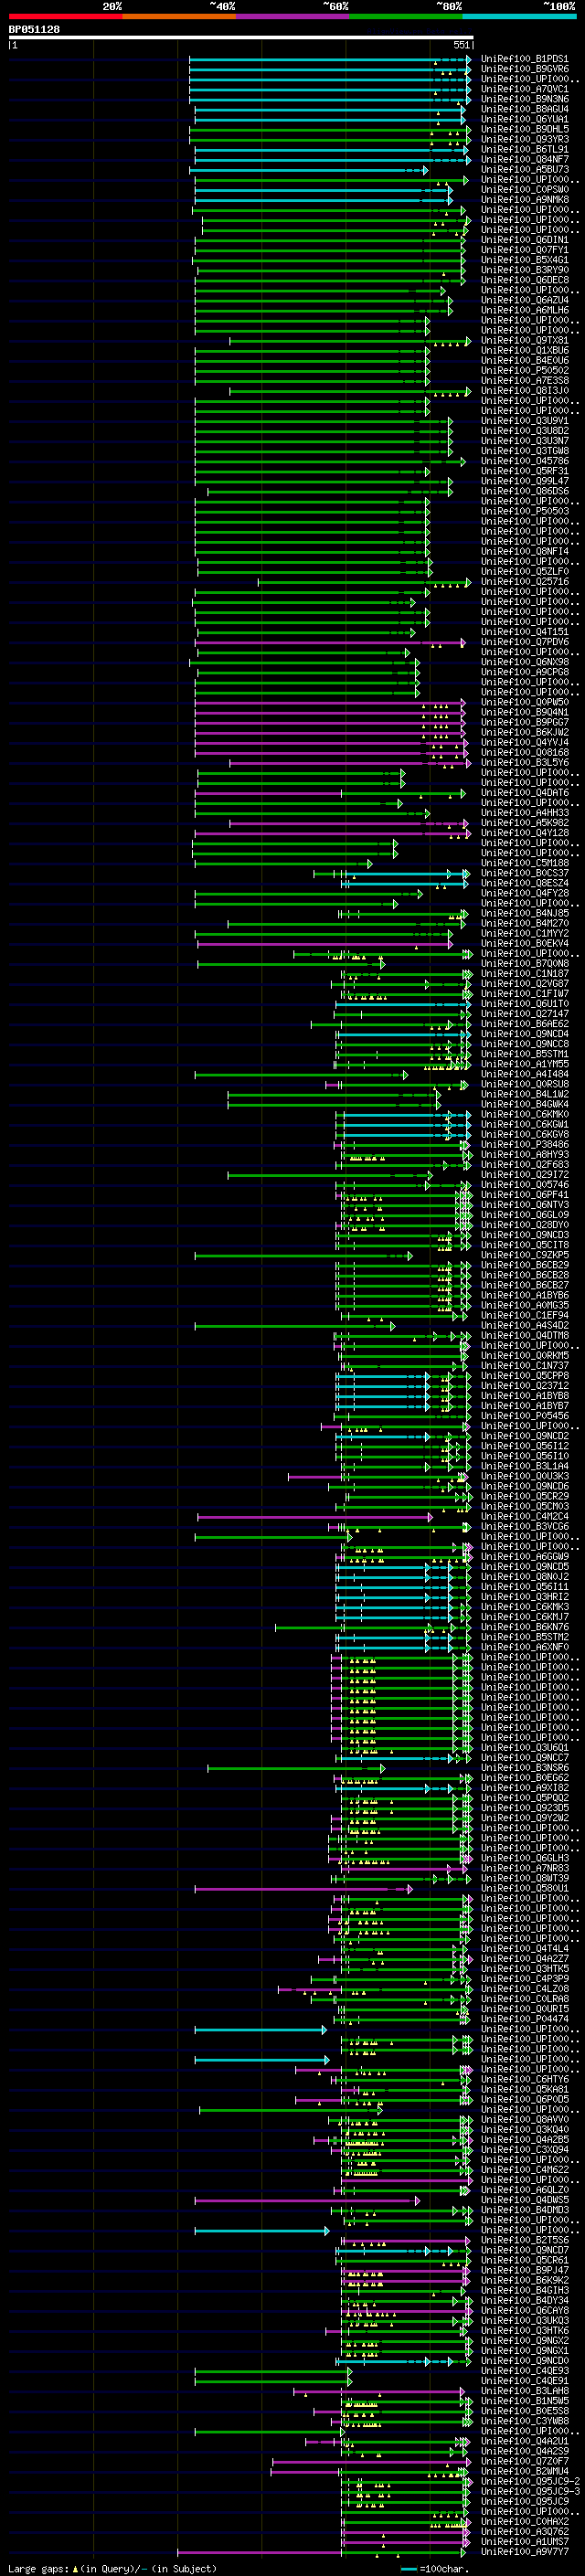Select label UniRef100_Q93YR3

(x=525, y=139)
